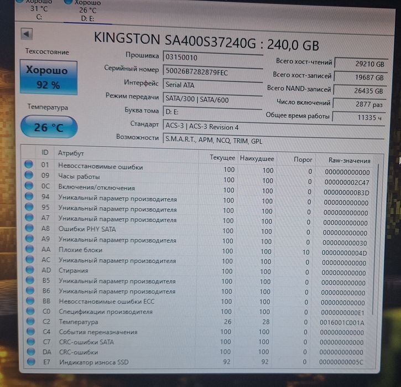Click status icon for C0 Спецификации производителя
This screenshot has height=387, width=401.
coord(30,311)
